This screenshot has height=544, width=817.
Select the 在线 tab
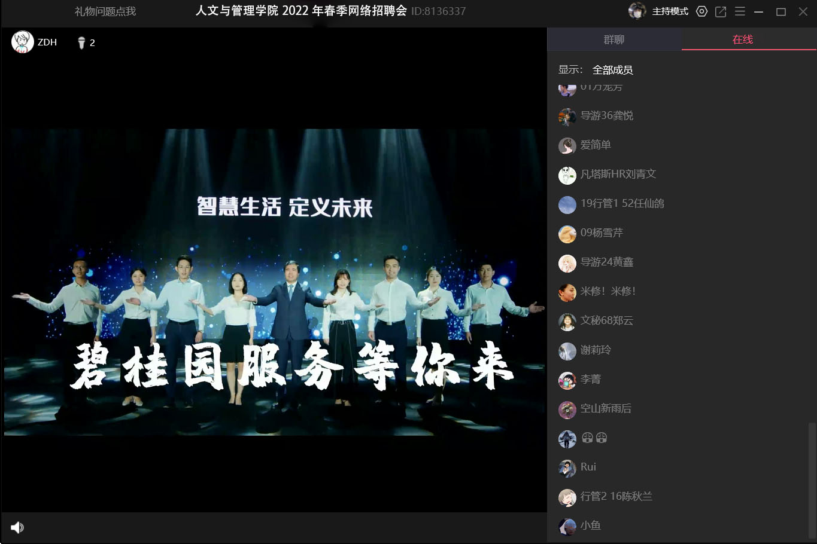(x=742, y=39)
